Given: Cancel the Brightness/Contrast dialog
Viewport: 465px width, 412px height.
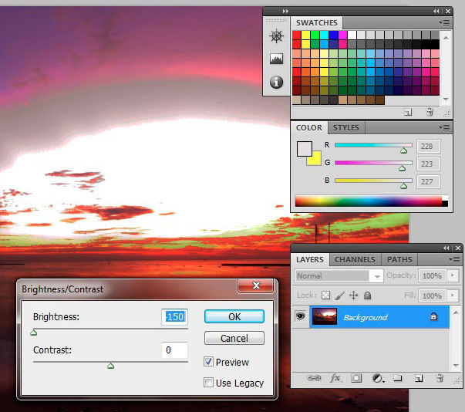Looking at the screenshot, I should coord(234,338).
